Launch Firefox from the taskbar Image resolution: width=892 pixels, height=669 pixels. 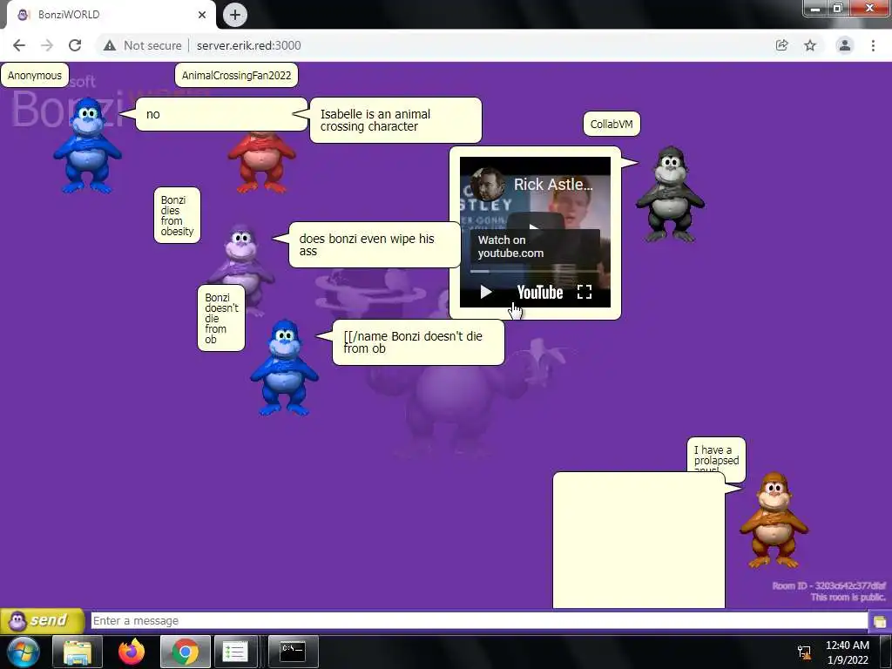(132, 652)
